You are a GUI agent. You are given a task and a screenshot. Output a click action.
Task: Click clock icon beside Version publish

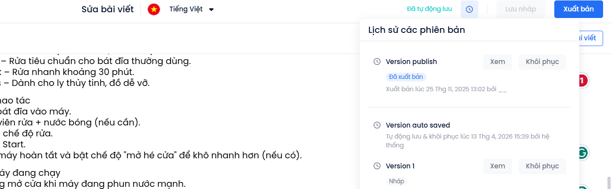(377, 62)
